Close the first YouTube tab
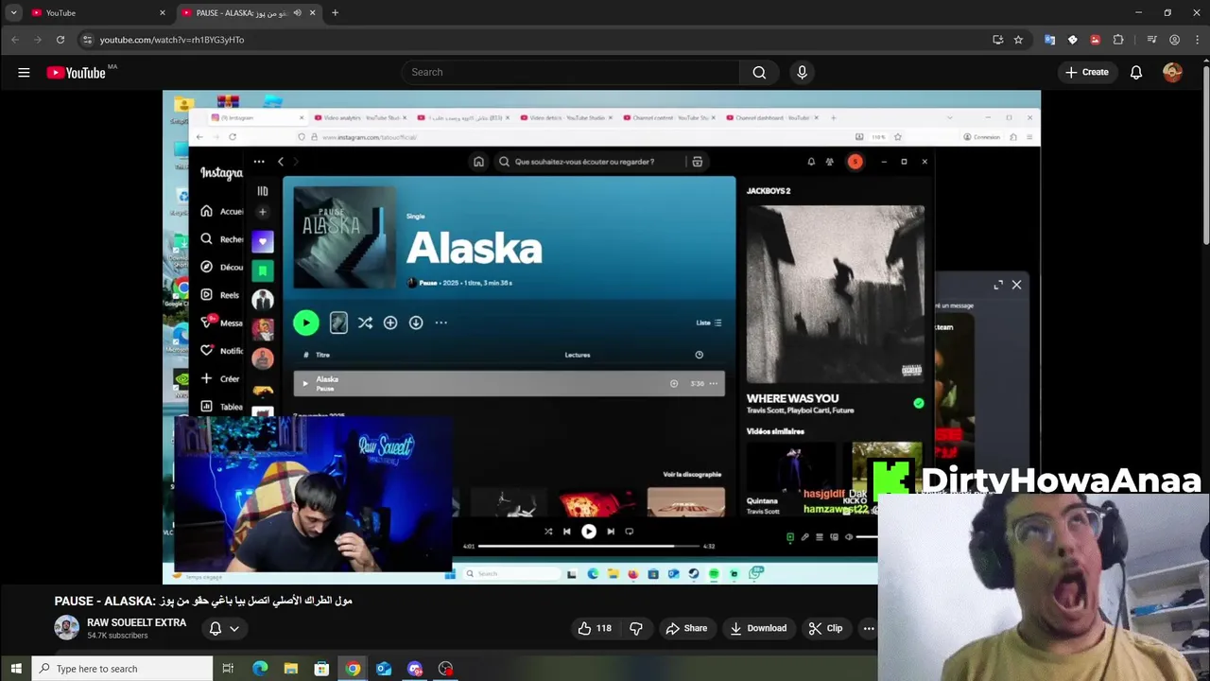The width and height of the screenshot is (1210, 681). pos(163,12)
